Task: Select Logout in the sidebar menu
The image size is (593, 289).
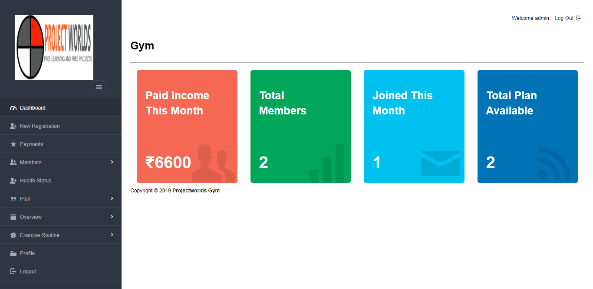Action: (x=28, y=272)
